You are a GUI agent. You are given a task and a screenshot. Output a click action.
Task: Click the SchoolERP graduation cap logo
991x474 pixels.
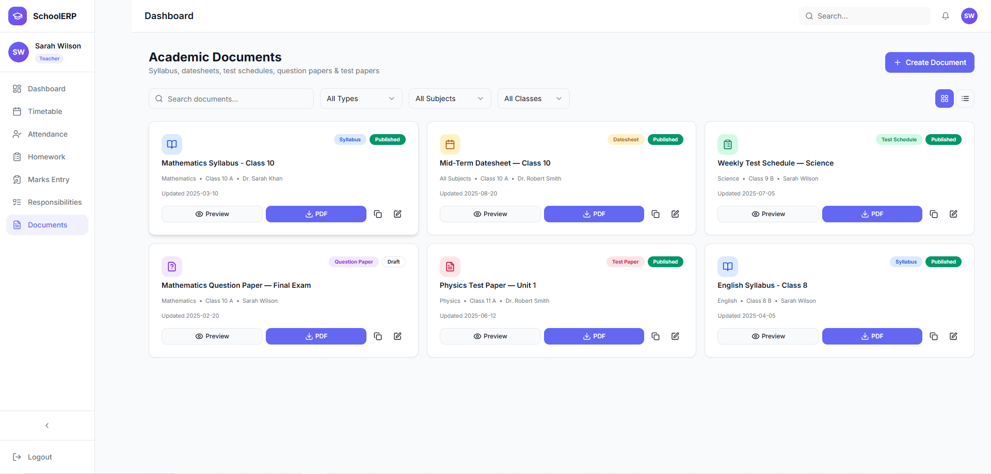[18, 16]
